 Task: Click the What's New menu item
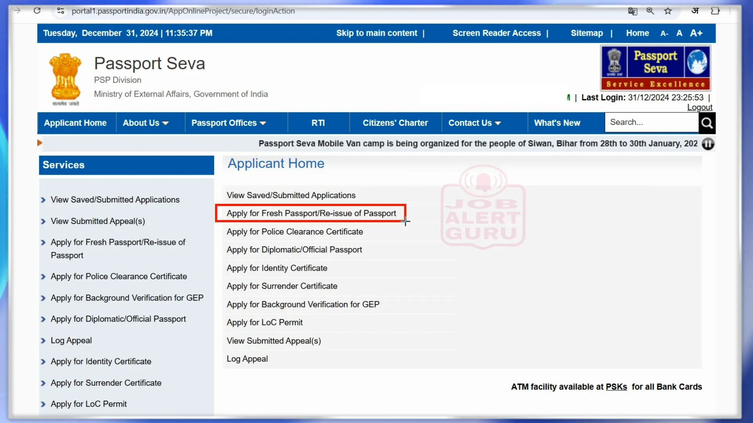pyautogui.click(x=558, y=123)
